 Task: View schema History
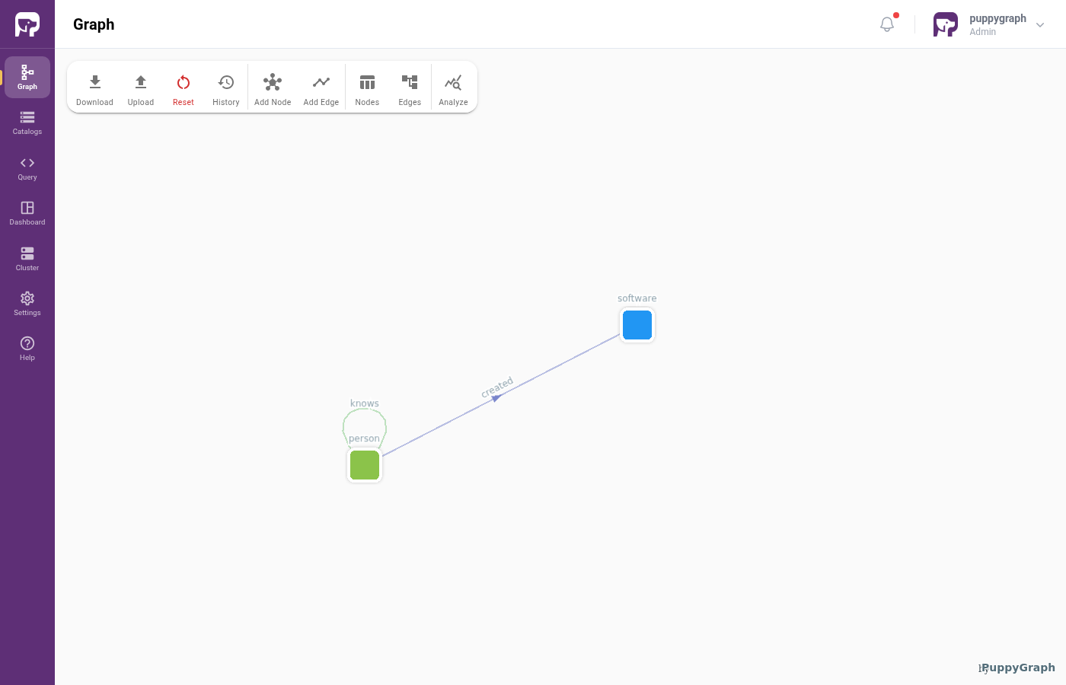pos(226,89)
